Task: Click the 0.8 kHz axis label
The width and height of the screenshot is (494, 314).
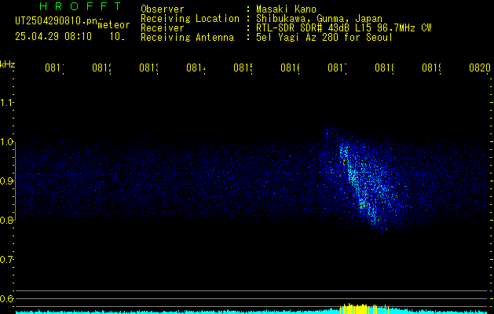Action: (x=6, y=220)
